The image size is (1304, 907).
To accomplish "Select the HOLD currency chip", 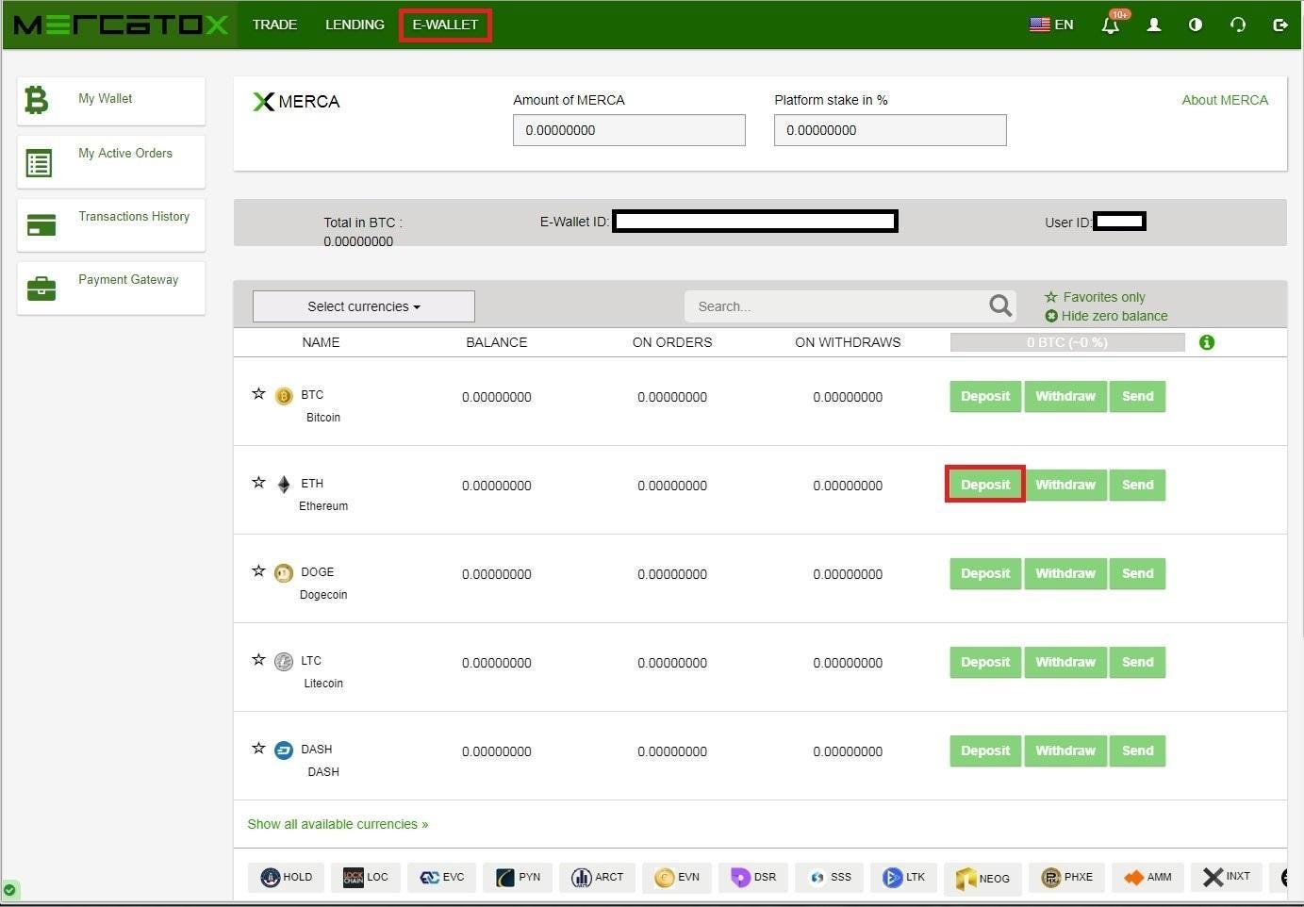I will click(x=287, y=877).
